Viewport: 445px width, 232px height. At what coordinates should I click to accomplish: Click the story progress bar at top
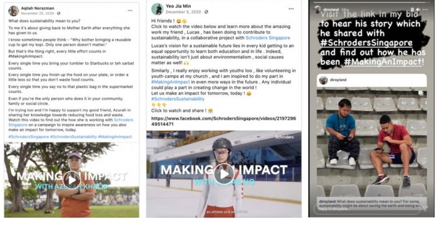[x=371, y=3]
